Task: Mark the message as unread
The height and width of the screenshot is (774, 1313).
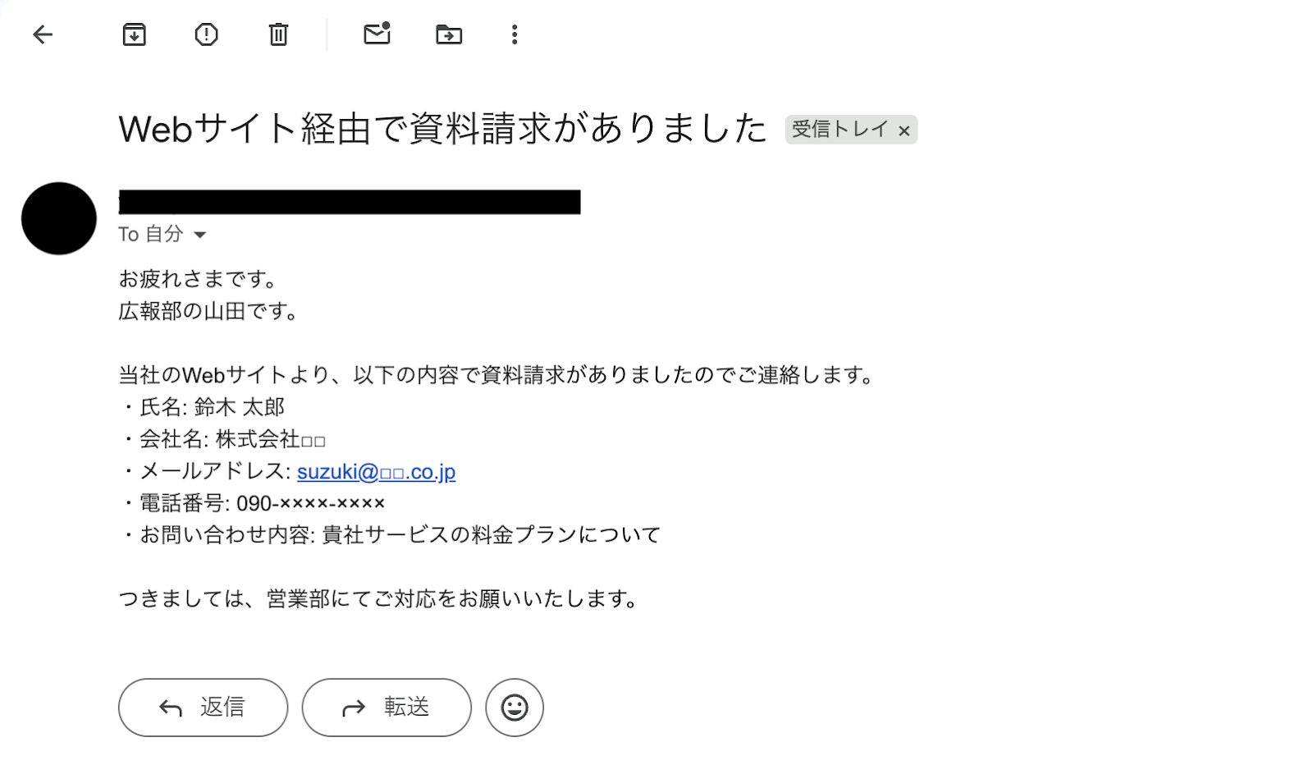Action: tap(377, 33)
